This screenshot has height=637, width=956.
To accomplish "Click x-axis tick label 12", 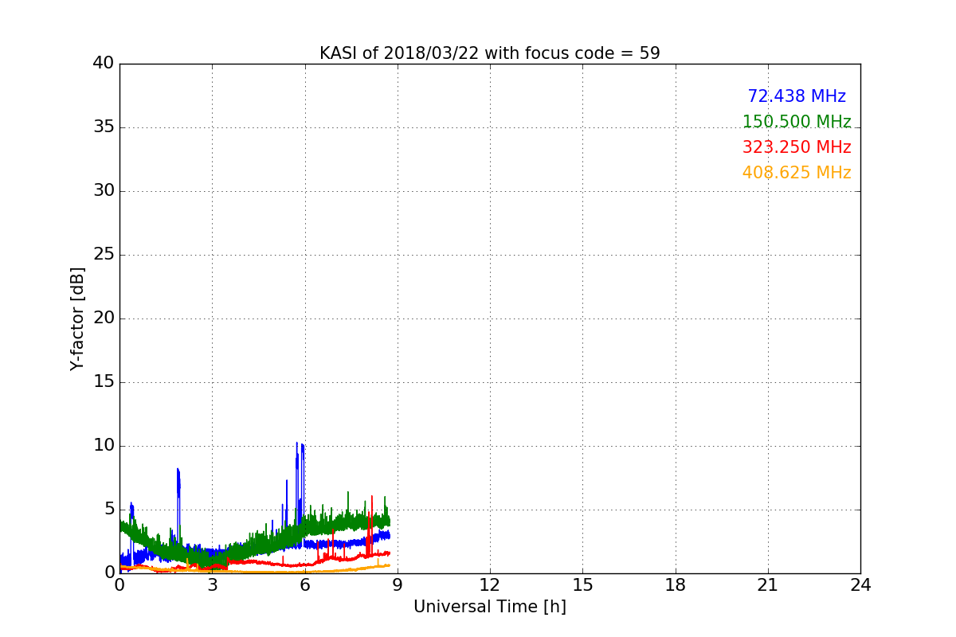I will (x=490, y=585).
